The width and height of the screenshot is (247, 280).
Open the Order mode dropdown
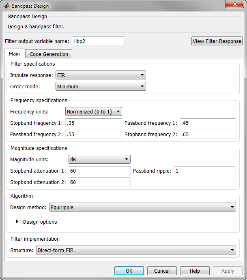pyautogui.click(x=101, y=86)
